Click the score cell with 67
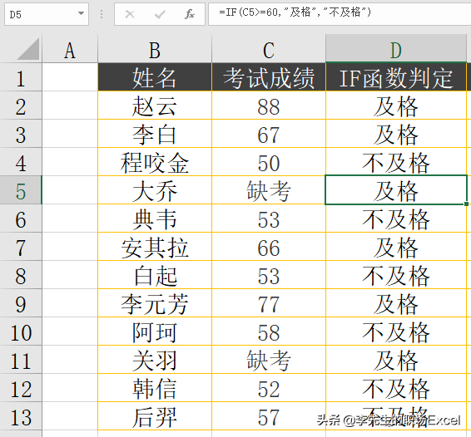Screen dimensions: 471x437 pos(269,134)
